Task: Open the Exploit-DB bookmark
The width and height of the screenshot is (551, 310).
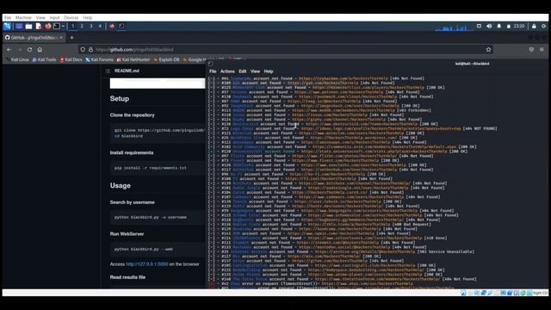Action: (166, 59)
